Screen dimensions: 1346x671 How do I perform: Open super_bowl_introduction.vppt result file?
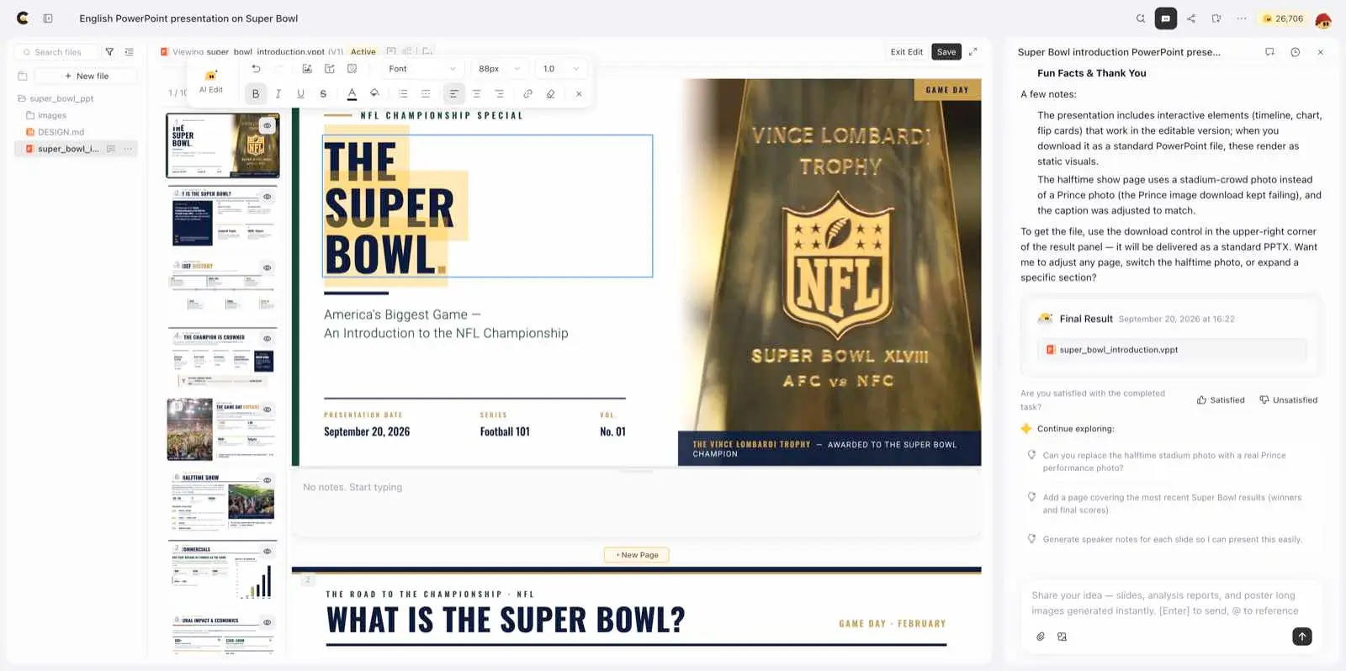pos(1172,350)
